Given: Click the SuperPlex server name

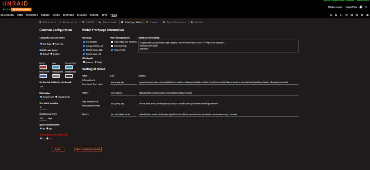Looking at the screenshot, I should point(351,7).
